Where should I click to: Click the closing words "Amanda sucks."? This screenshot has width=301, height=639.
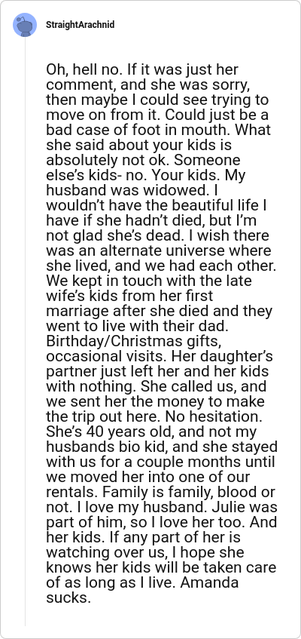pyautogui.click(x=142, y=590)
